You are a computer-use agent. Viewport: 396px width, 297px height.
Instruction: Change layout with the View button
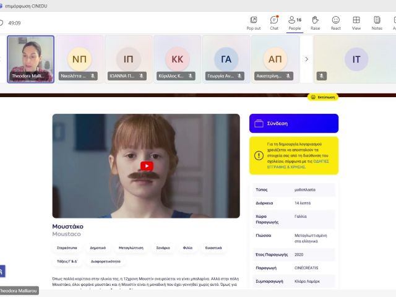(356, 23)
